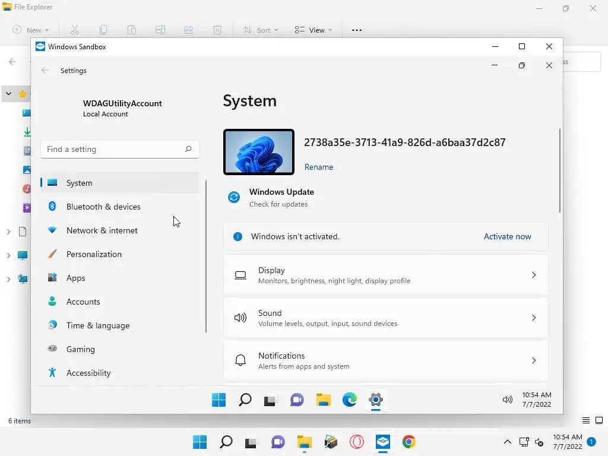This screenshot has width=608, height=456.
Task: Open New dropdown in File Explorer
Action: 31,30
